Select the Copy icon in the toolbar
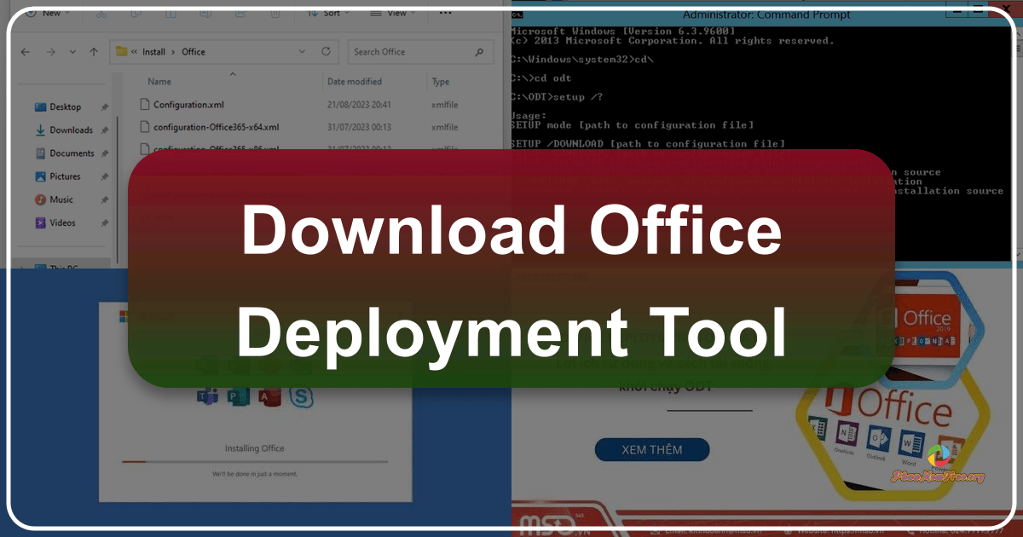1023x537 pixels. click(136, 13)
